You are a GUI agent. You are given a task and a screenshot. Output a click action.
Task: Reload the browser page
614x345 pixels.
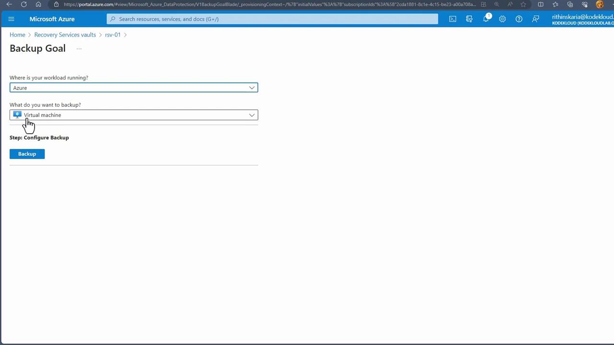24,4
